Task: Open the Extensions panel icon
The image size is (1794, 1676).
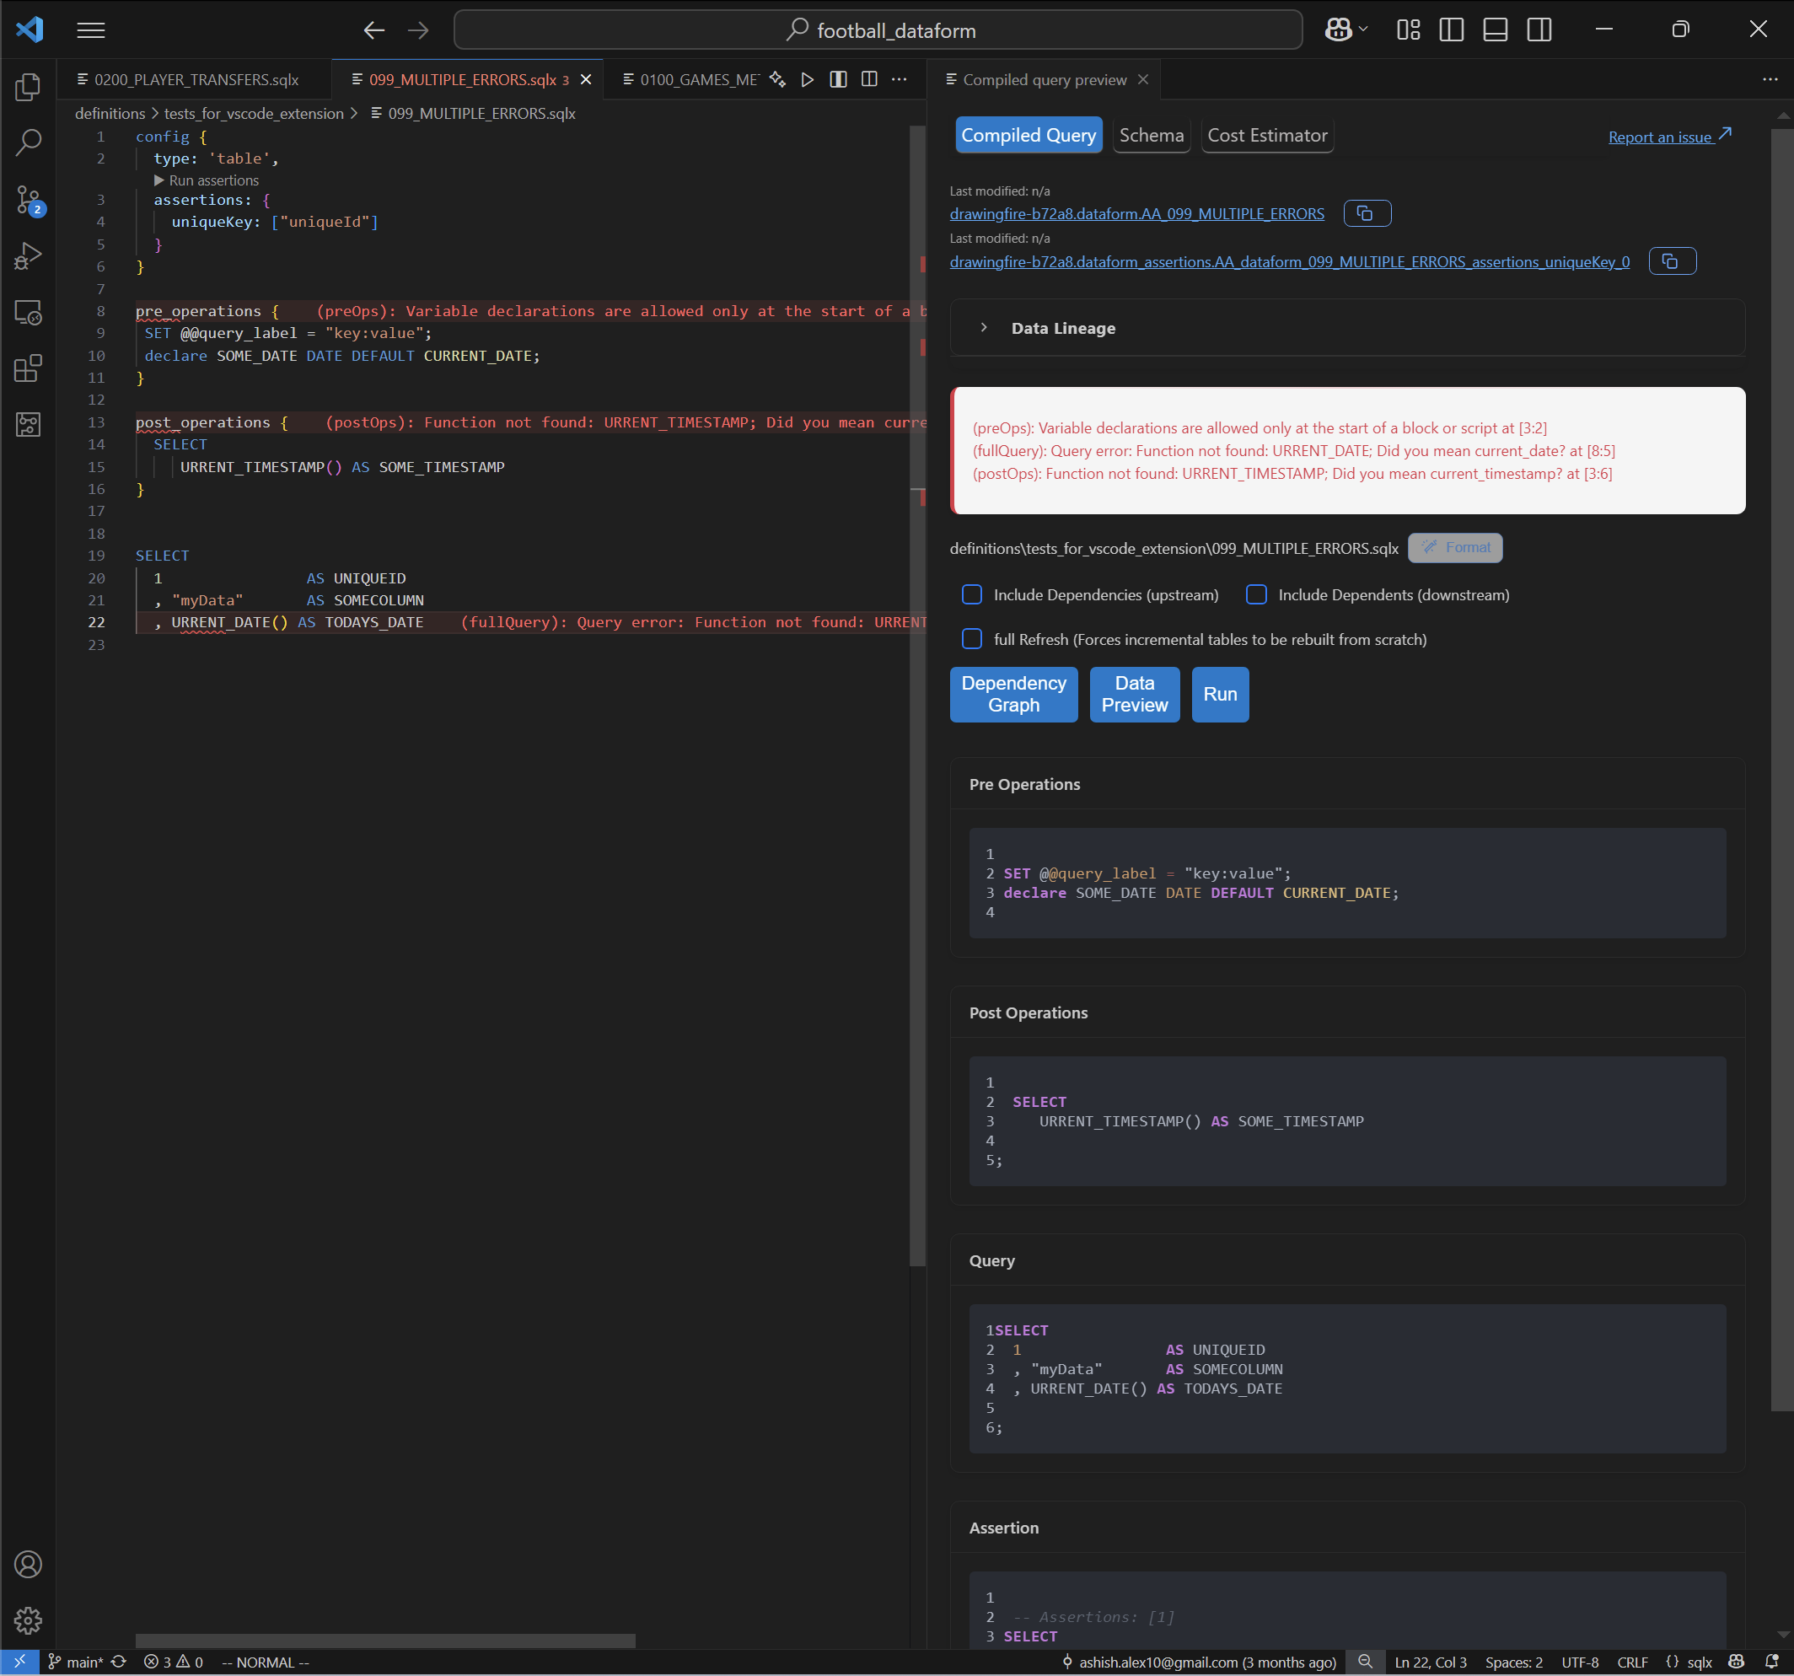Action: tap(28, 368)
